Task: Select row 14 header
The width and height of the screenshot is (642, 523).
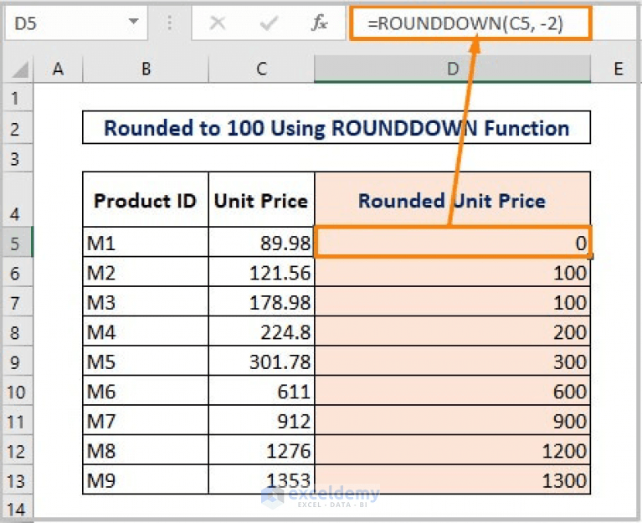Action: coord(17,507)
